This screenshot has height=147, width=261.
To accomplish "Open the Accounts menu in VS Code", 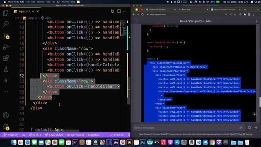I will pyautogui.click(x=6, y=115).
